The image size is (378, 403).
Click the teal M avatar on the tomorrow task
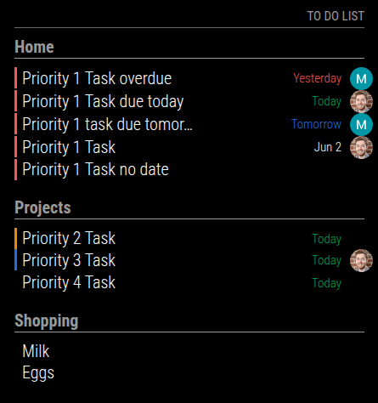(361, 124)
